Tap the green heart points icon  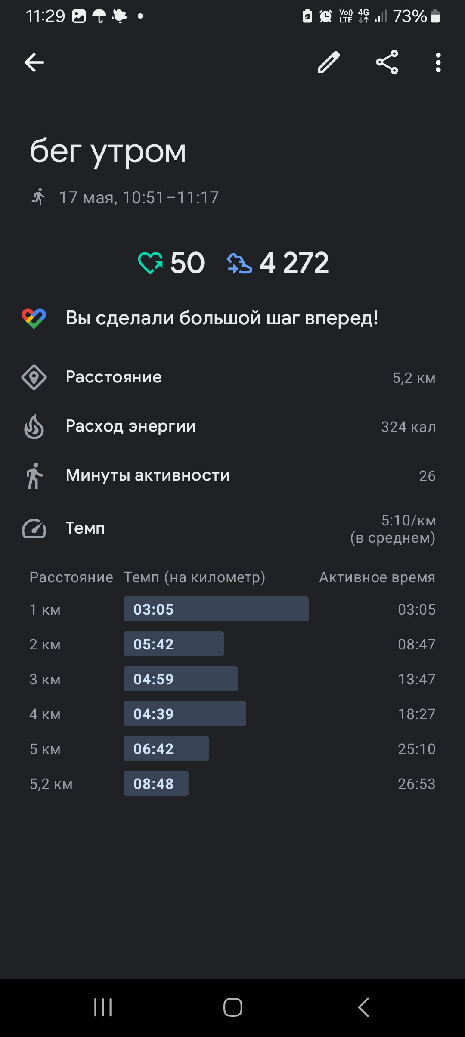click(150, 263)
